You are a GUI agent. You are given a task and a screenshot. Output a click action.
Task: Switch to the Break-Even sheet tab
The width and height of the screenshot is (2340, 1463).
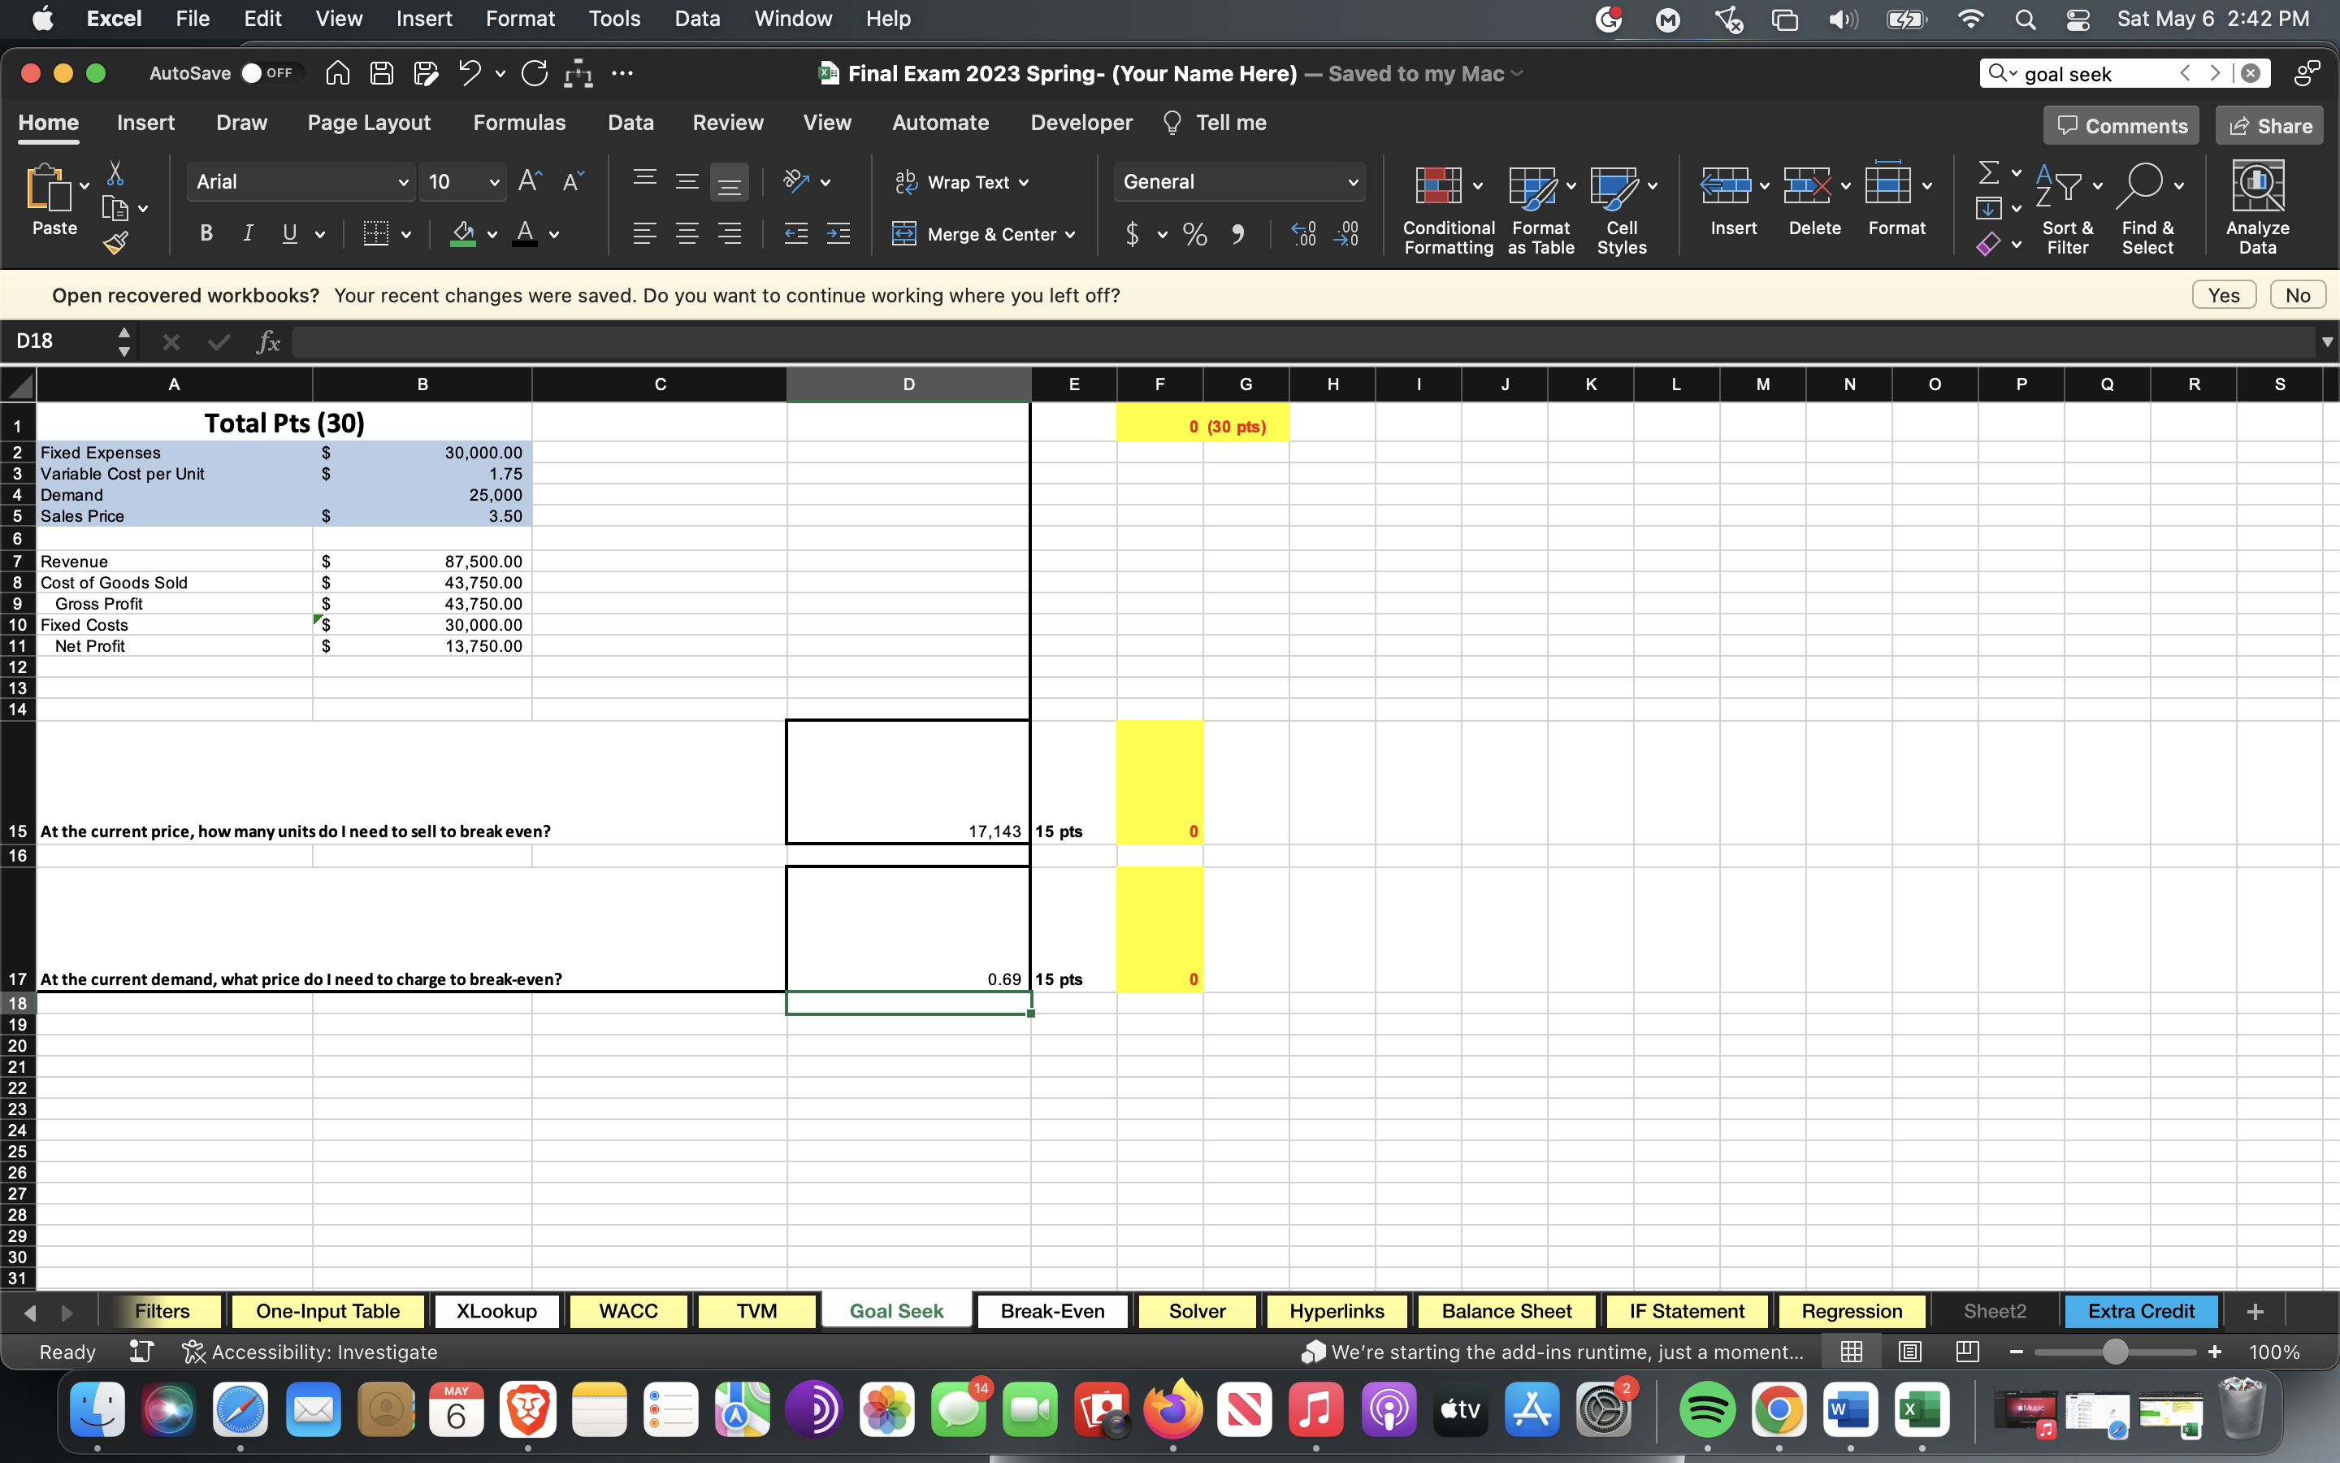[1051, 1311]
